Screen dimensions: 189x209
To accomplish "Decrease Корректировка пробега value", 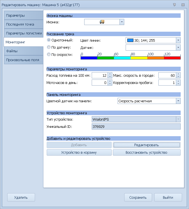I will tap(178, 84).
